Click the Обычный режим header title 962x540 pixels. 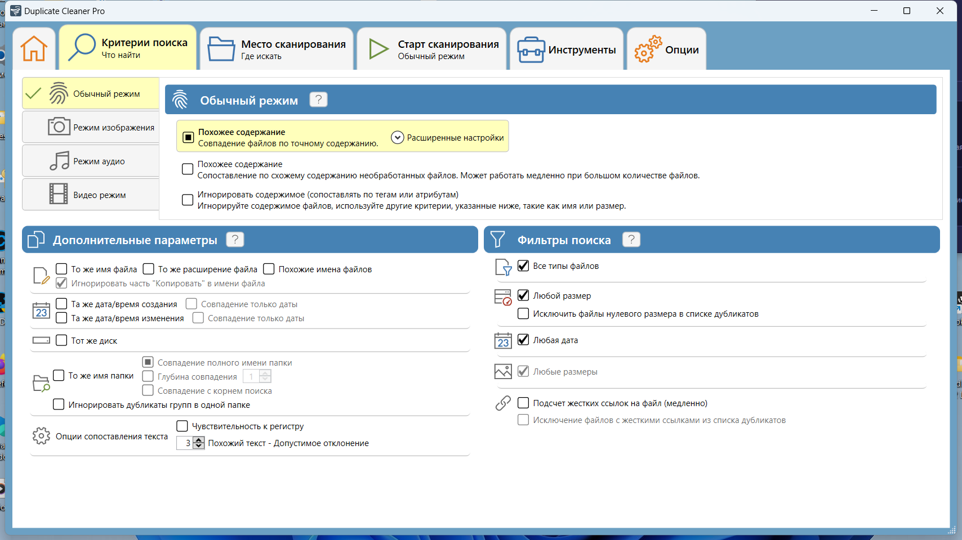click(249, 100)
